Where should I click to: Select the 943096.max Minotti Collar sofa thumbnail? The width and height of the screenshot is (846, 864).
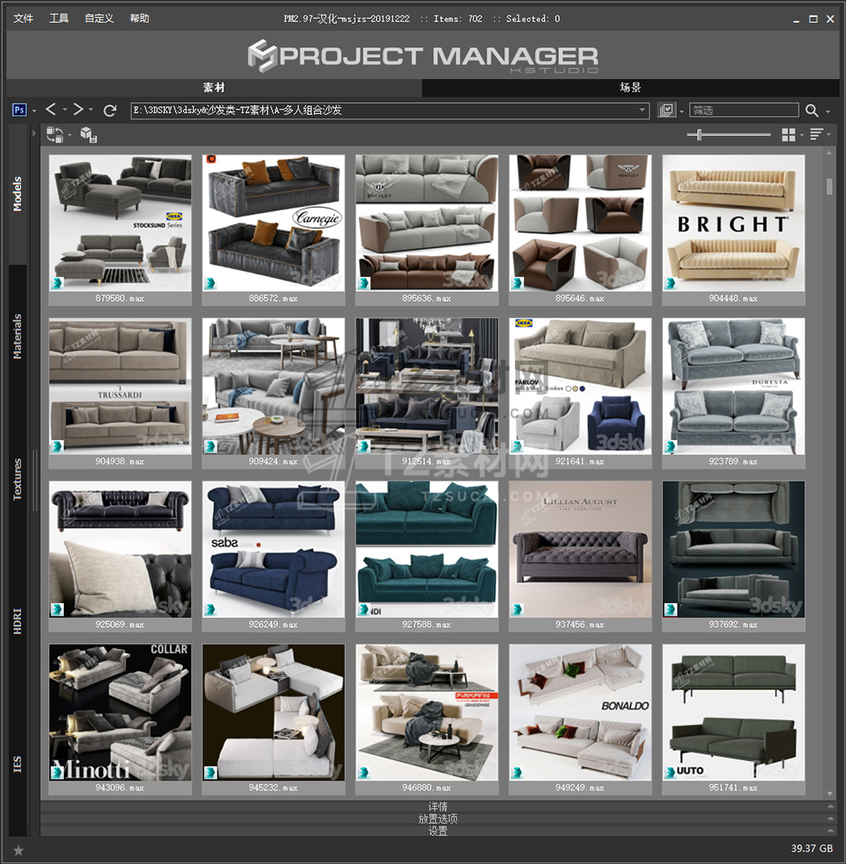pos(120,713)
